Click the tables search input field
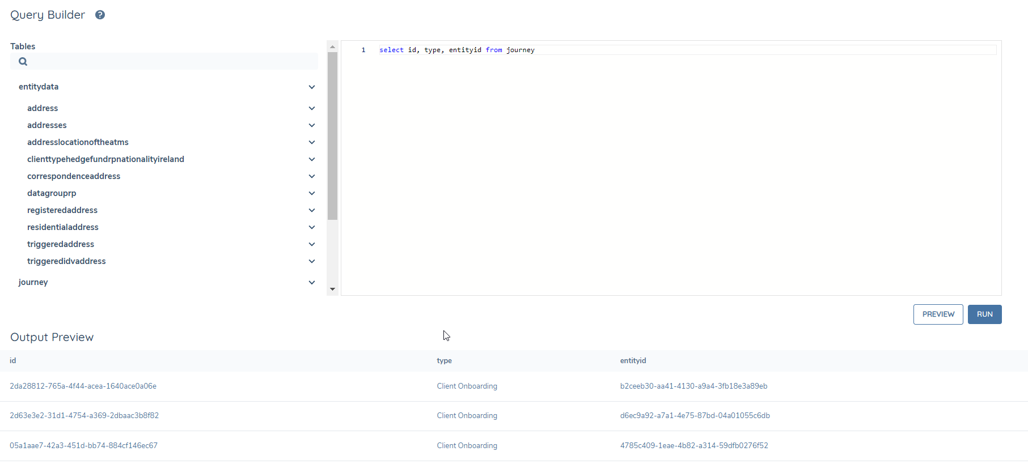 tap(170, 62)
